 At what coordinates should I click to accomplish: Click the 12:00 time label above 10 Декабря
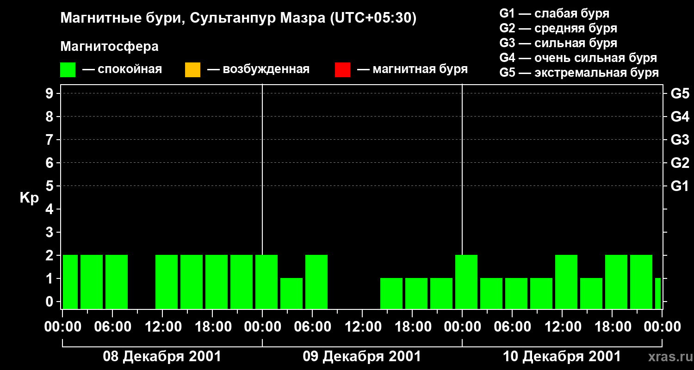point(562,327)
